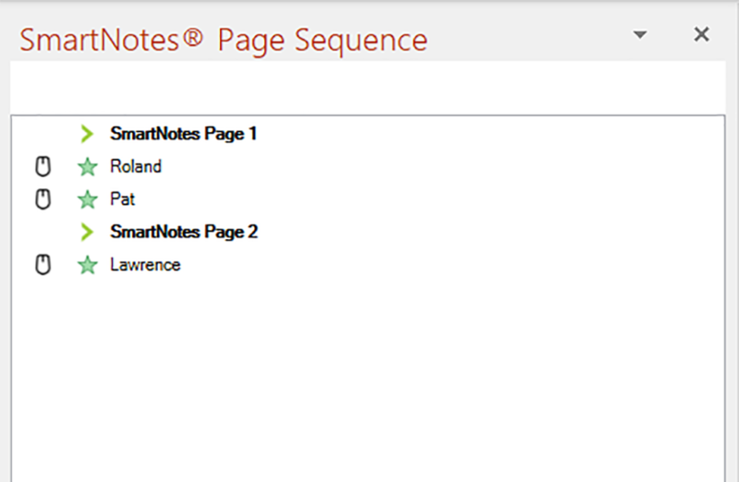Collapse the SmartNotes Page 2 chevron
This screenshot has width=739, height=482.
(x=88, y=232)
